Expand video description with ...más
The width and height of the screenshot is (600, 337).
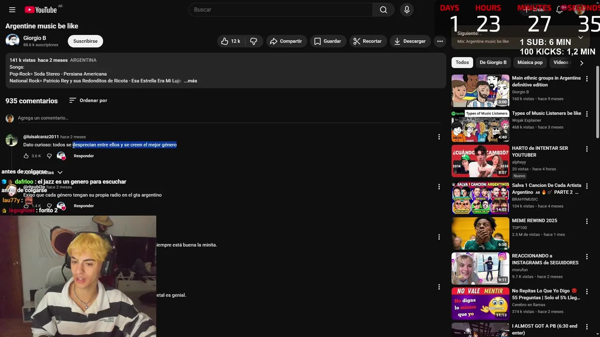click(x=190, y=81)
